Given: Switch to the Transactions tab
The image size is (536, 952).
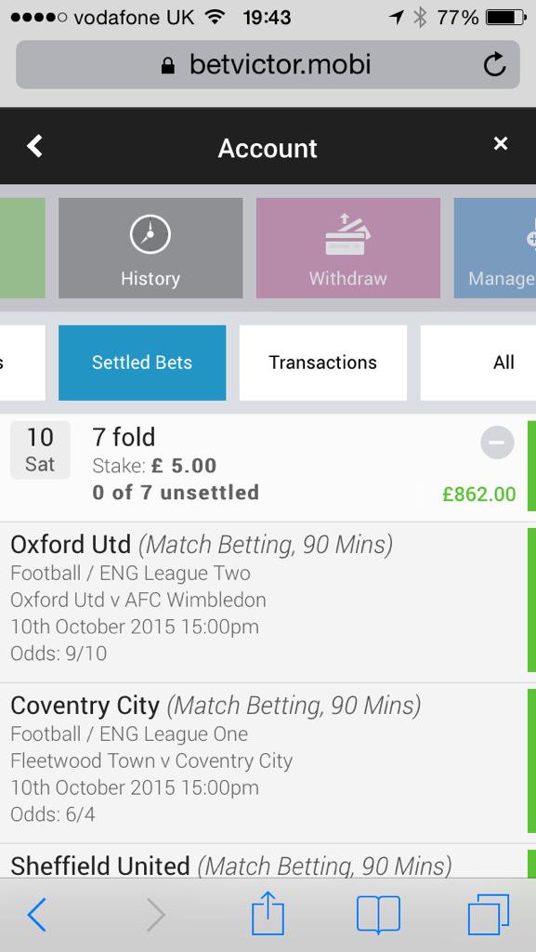Looking at the screenshot, I should click(323, 363).
